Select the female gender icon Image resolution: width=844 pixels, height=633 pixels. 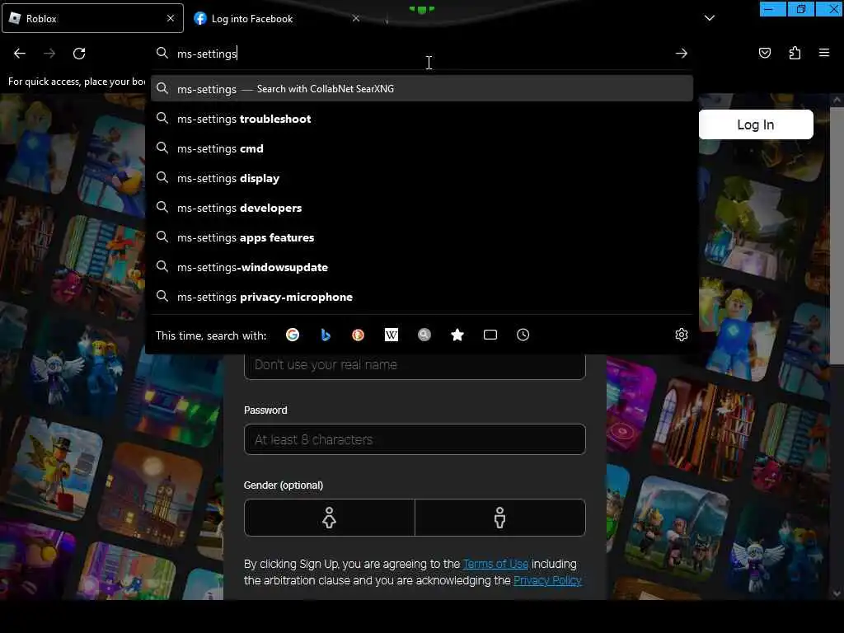pyautogui.click(x=330, y=518)
